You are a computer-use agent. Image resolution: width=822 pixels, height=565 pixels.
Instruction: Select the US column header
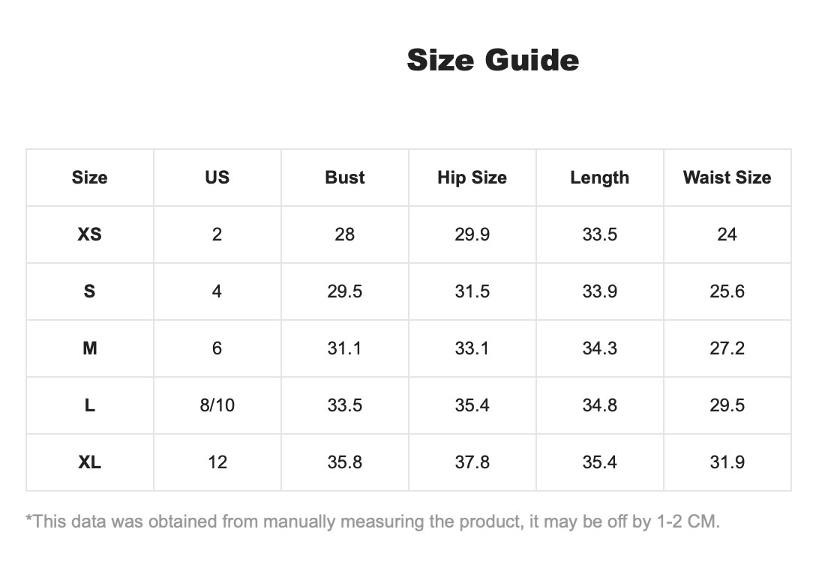point(217,178)
